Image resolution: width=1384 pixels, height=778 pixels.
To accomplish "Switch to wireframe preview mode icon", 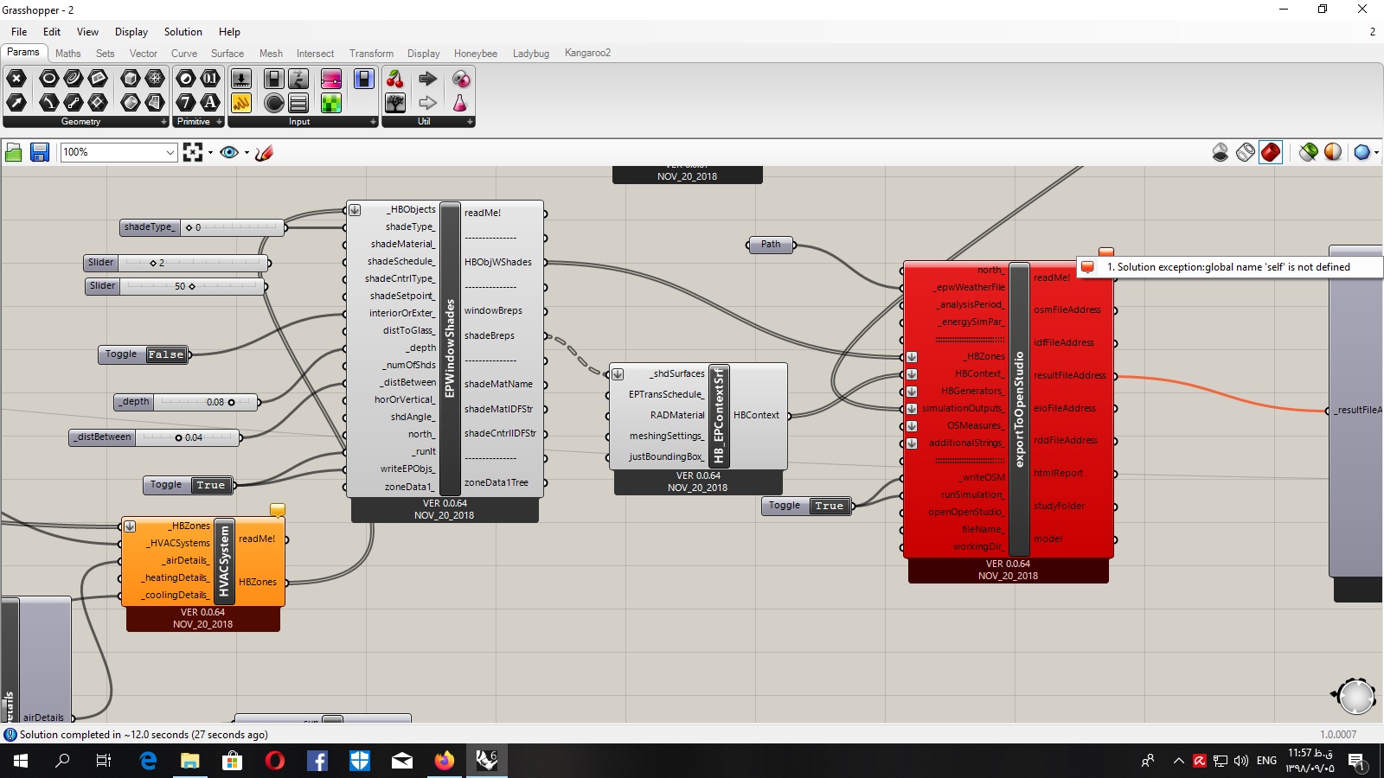I will tap(1246, 153).
